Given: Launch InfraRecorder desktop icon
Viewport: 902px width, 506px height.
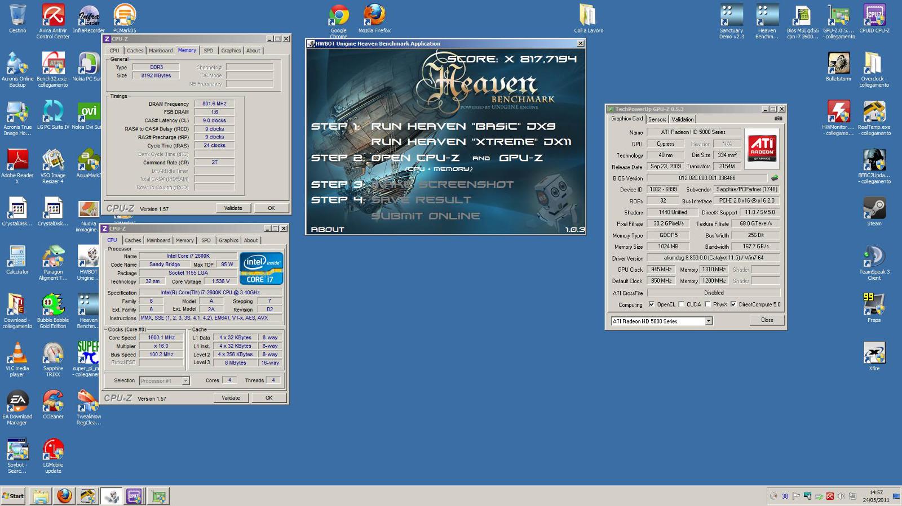Looking at the screenshot, I should pyautogui.click(x=89, y=19).
